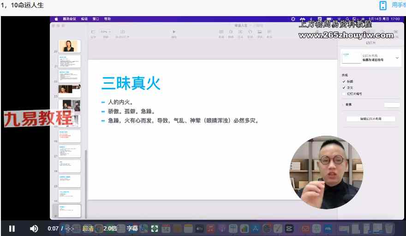
Task: Expand the slide layout dropdown chevron
Action: pyautogui.click(x=397, y=58)
